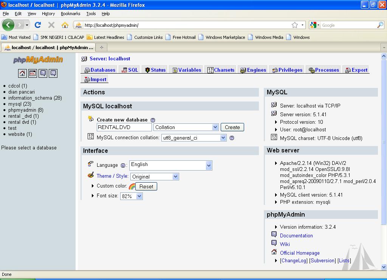Viewport: 387px width, 280px height.
Task: Click the Google search engine icon
Action: pyautogui.click(x=313, y=25)
